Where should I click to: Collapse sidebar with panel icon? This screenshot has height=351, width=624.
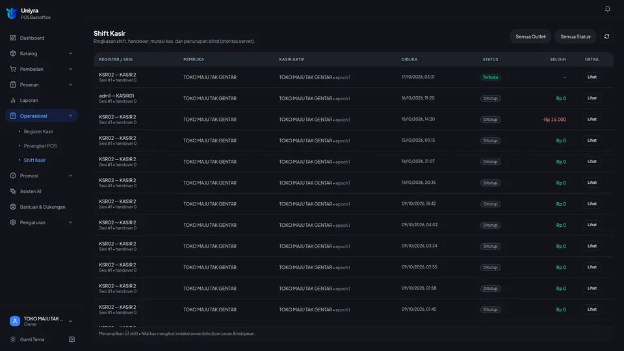pyautogui.click(x=71, y=339)
